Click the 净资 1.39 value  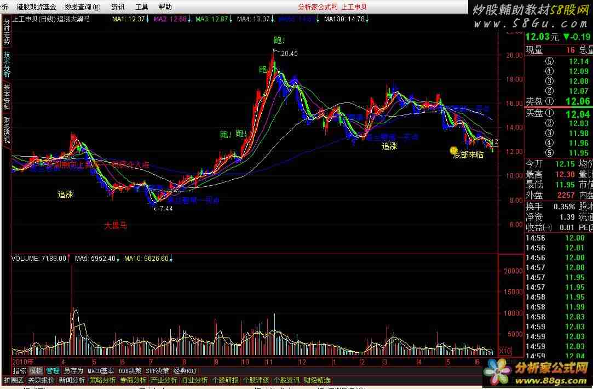pos(567,217)
